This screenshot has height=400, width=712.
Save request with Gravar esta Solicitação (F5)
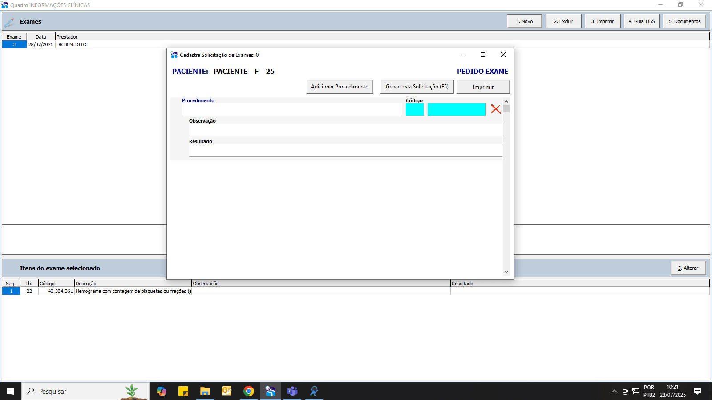click(x=417, y=87)
